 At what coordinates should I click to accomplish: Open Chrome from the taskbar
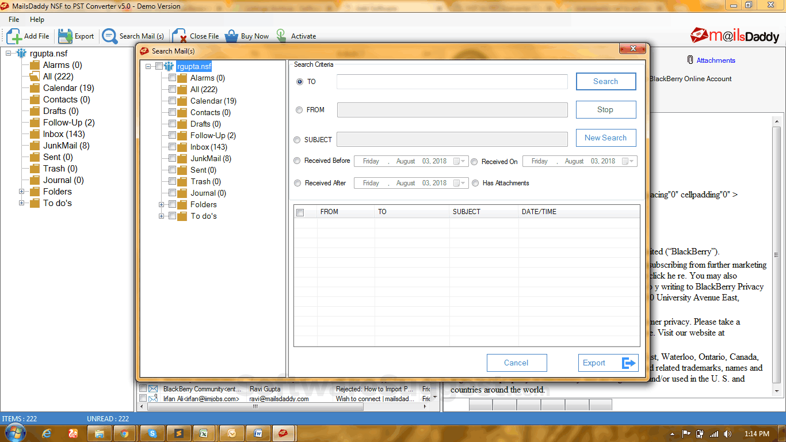click(124, 433)
